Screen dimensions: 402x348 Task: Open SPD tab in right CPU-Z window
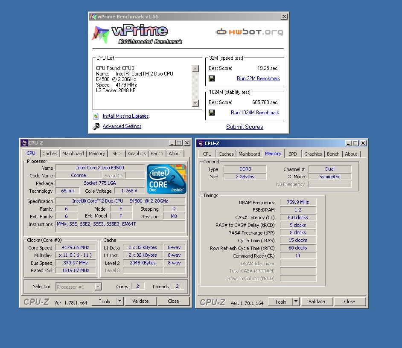[x=292, y=154]
